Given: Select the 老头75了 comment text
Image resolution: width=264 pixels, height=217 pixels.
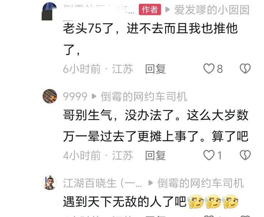Looking at the screenshot, I should tap(150, 39).
